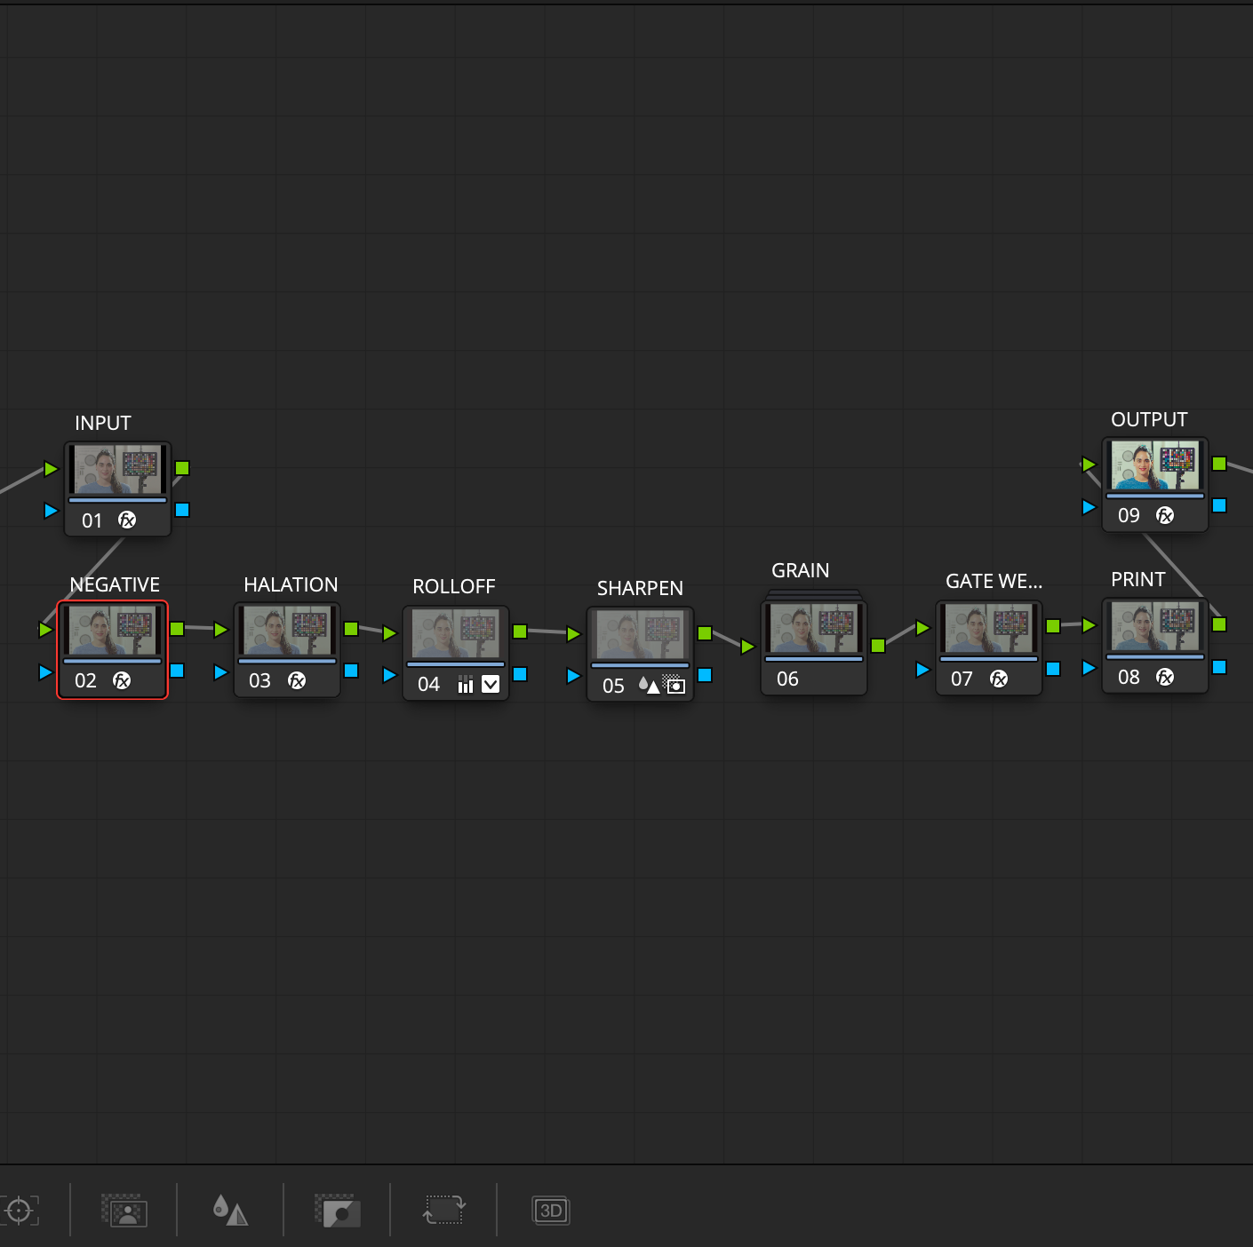Open the Blur and Sharpen palette
Viewport: 1253px width, 1247px height.
(230, 1210)
